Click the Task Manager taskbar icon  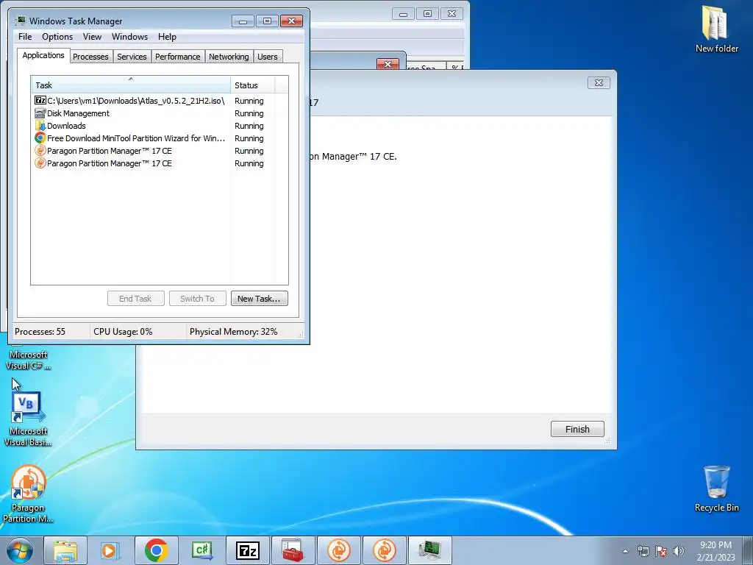(x=429, y=550)
